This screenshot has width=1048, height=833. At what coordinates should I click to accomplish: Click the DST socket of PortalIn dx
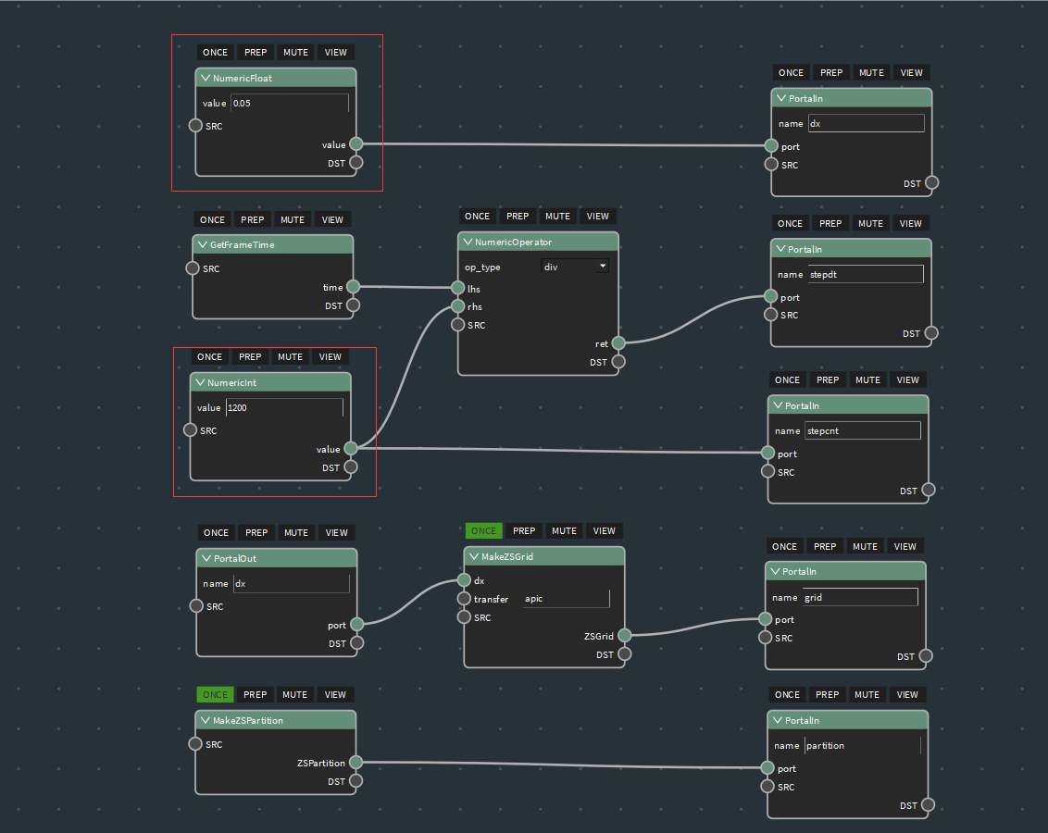[931, 182]
